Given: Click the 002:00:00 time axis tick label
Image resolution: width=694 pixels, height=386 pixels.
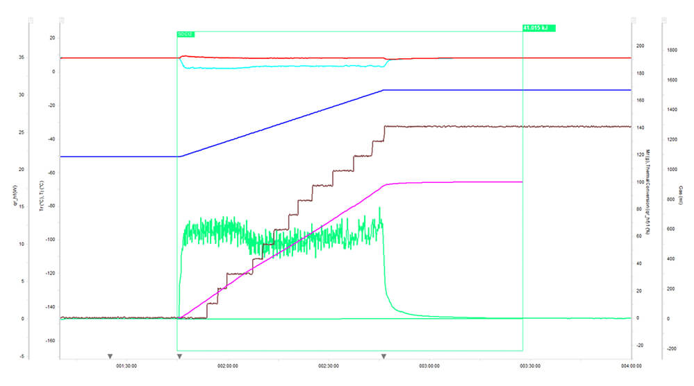Looking at the screenshot, I should coord(228,366).
